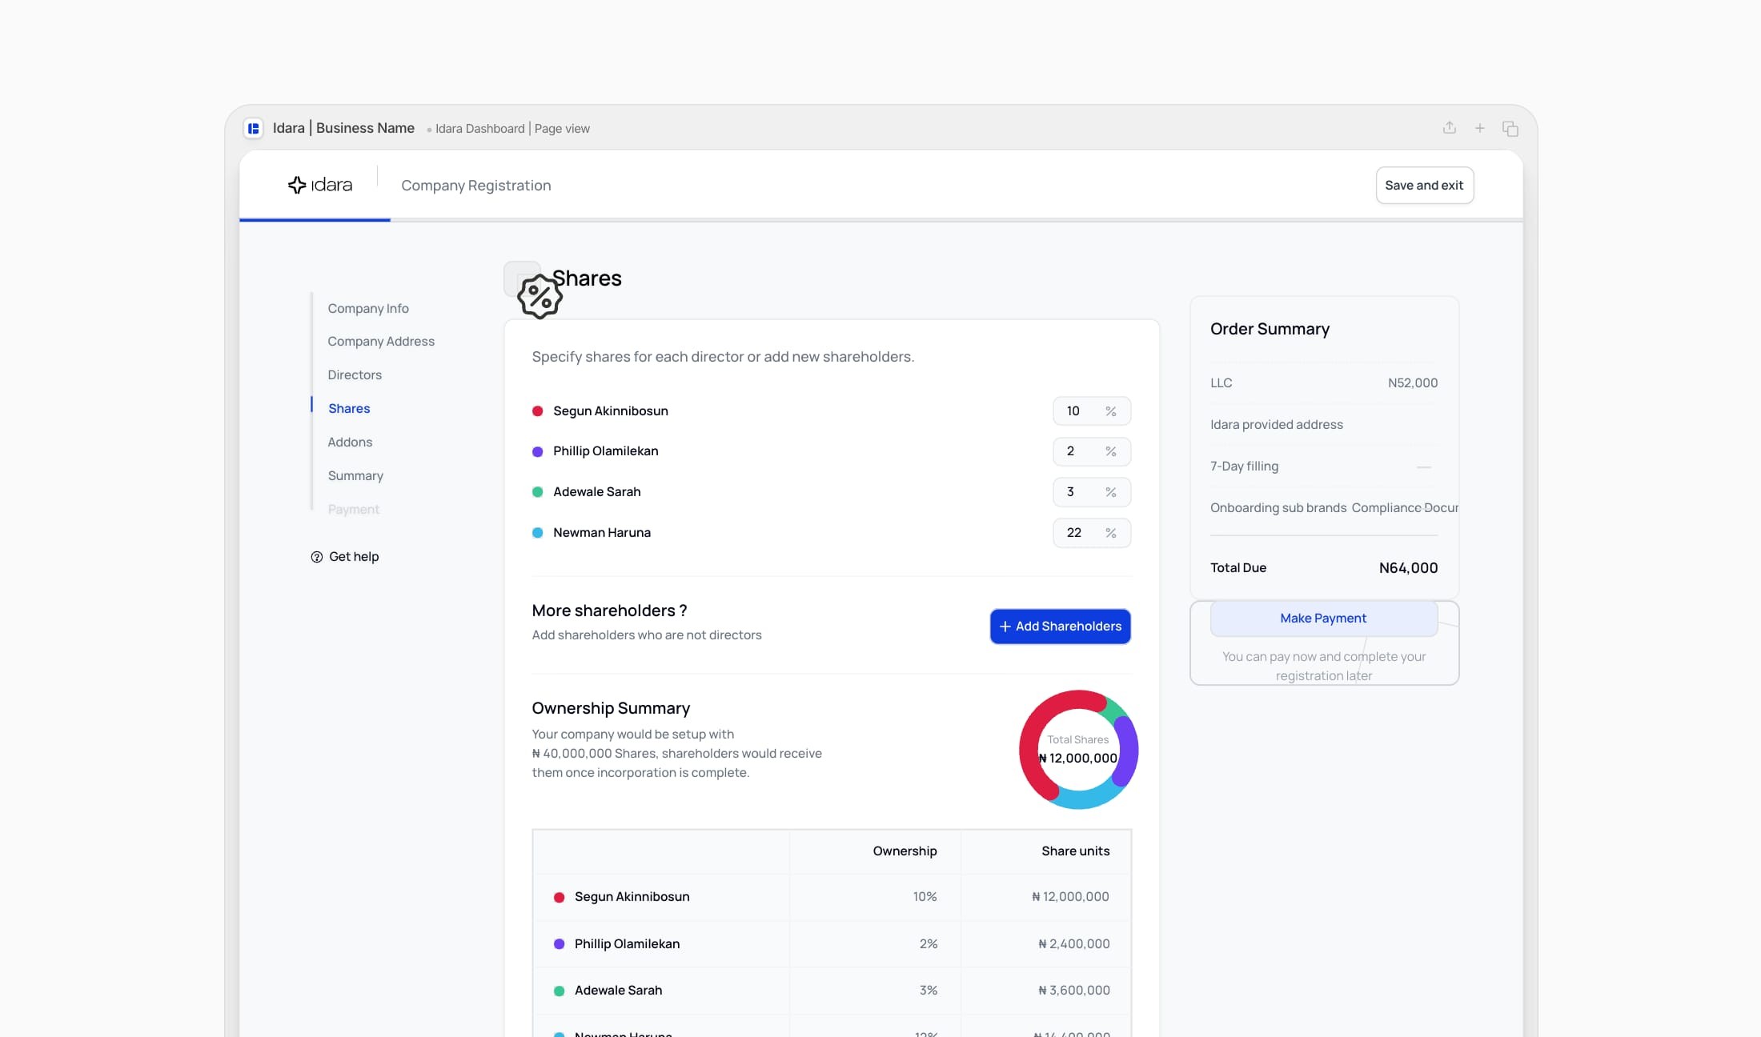
Task: Click ₦ 2,400,000 share units cell
Action: click(1073, 944)
